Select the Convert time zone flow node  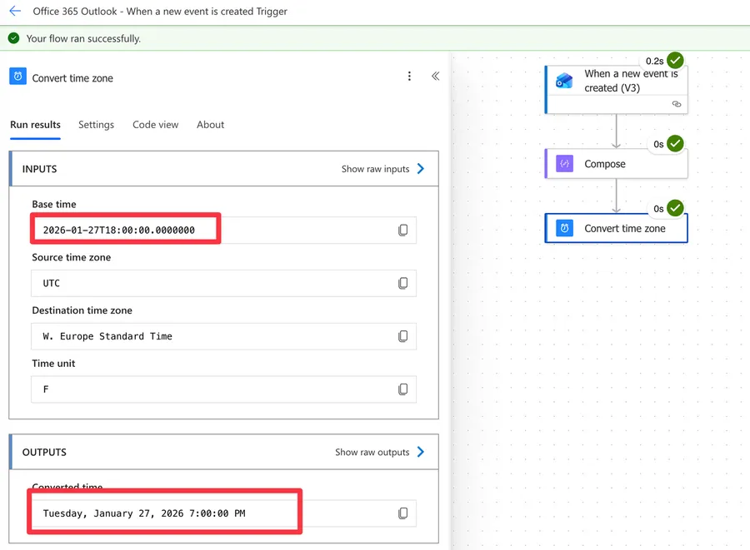click(x=624, y=229)
